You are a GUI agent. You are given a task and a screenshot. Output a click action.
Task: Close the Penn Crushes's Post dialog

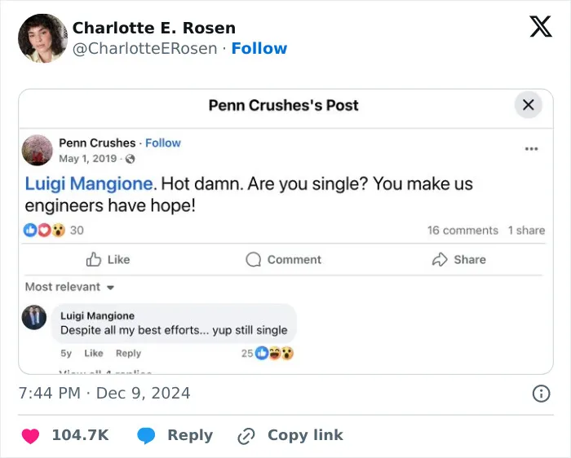pyautogui.click(x=528, y=105)
